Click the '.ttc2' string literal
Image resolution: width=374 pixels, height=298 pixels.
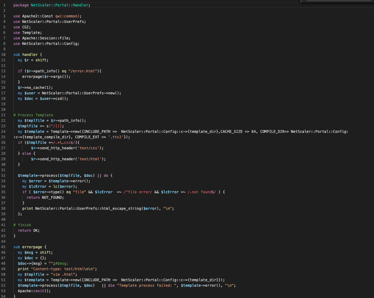(117, 137)
